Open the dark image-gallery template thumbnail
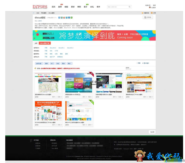The height and width of the screenshot is (163, 185). coord(109,83)
